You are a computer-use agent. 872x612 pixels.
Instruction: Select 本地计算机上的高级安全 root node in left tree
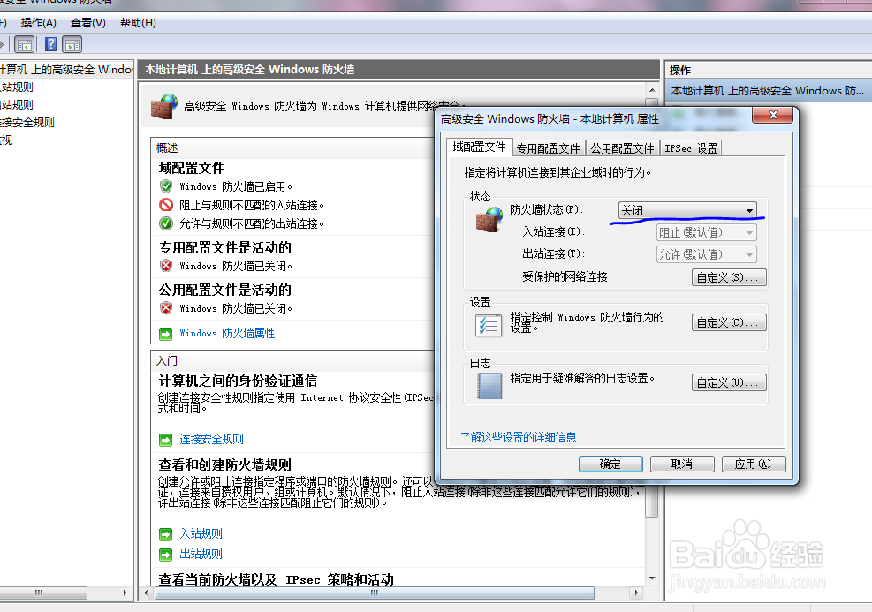(x=65, y=69)
